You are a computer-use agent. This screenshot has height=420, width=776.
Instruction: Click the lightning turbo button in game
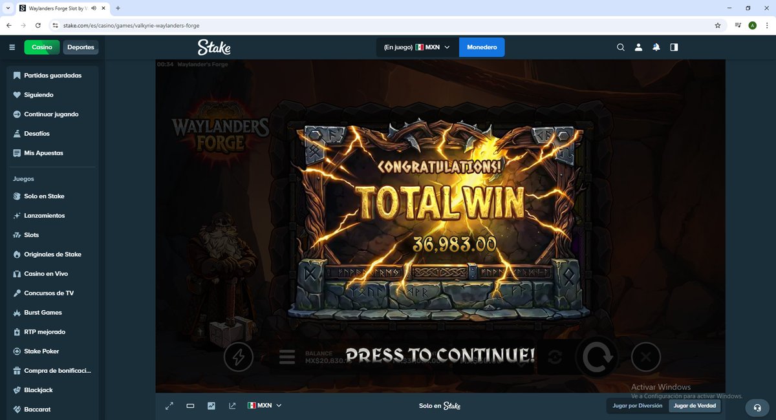[238, 357]
